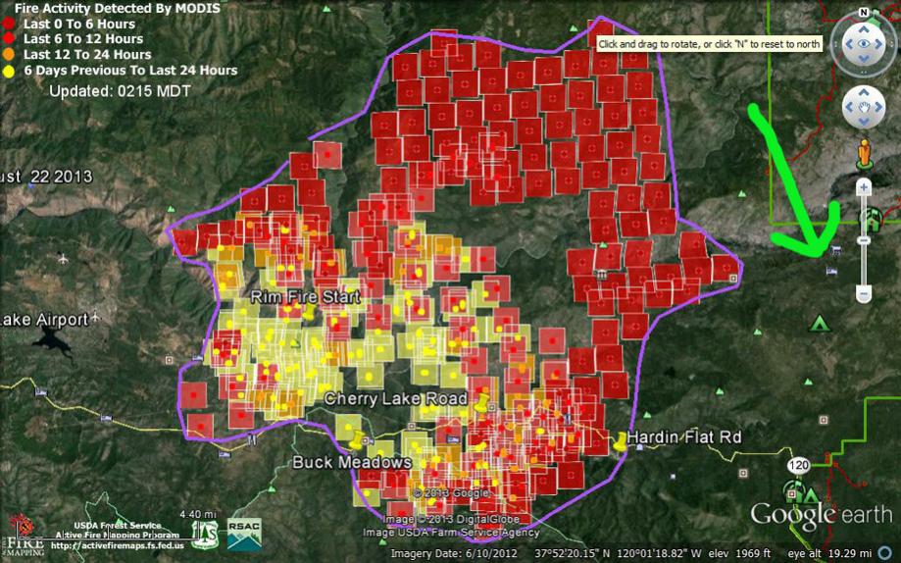The width and height of the screenshot is (901, 563).
Task: Open the Hardin Flat Rd yellow pushpin
Action: coord(620,441)
